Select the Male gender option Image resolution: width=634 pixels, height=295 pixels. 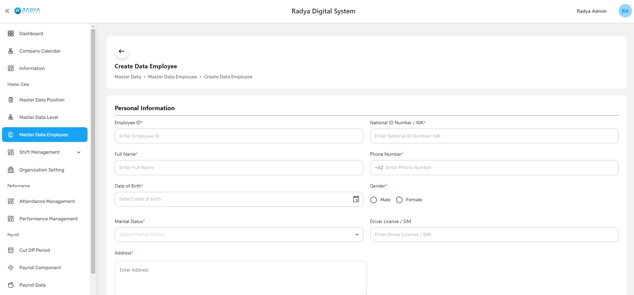pyautogui.click(x=373, y=200)
